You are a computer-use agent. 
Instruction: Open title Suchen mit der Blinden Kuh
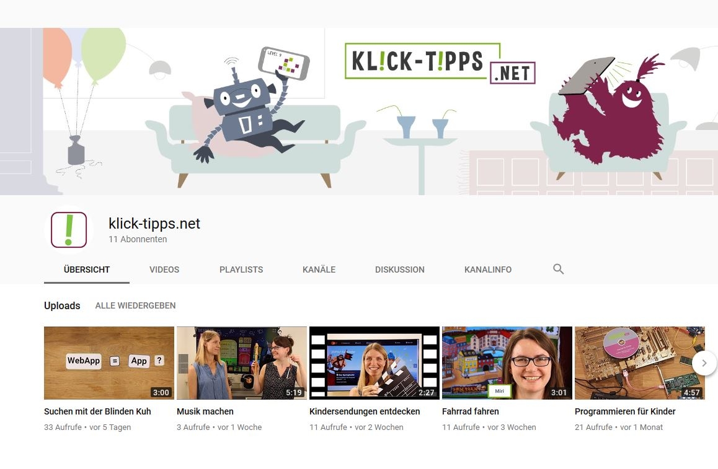click(x=97, y=411)
